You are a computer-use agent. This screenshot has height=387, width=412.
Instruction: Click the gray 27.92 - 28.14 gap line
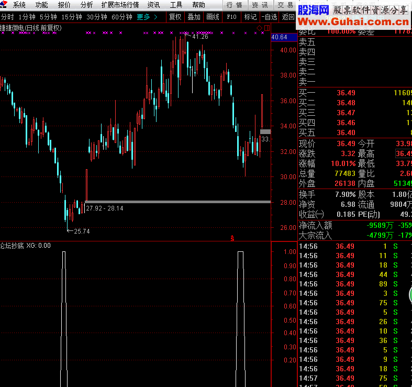177,202
